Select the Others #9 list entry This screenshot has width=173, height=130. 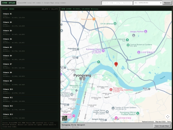coord(30,82)
